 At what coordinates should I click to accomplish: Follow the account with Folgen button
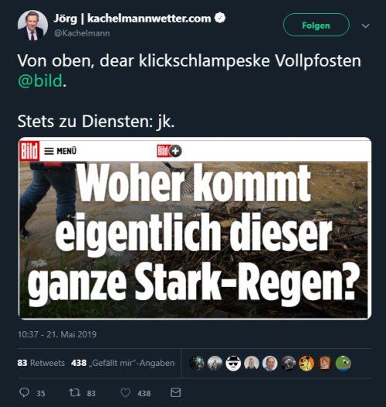point(317,25)
